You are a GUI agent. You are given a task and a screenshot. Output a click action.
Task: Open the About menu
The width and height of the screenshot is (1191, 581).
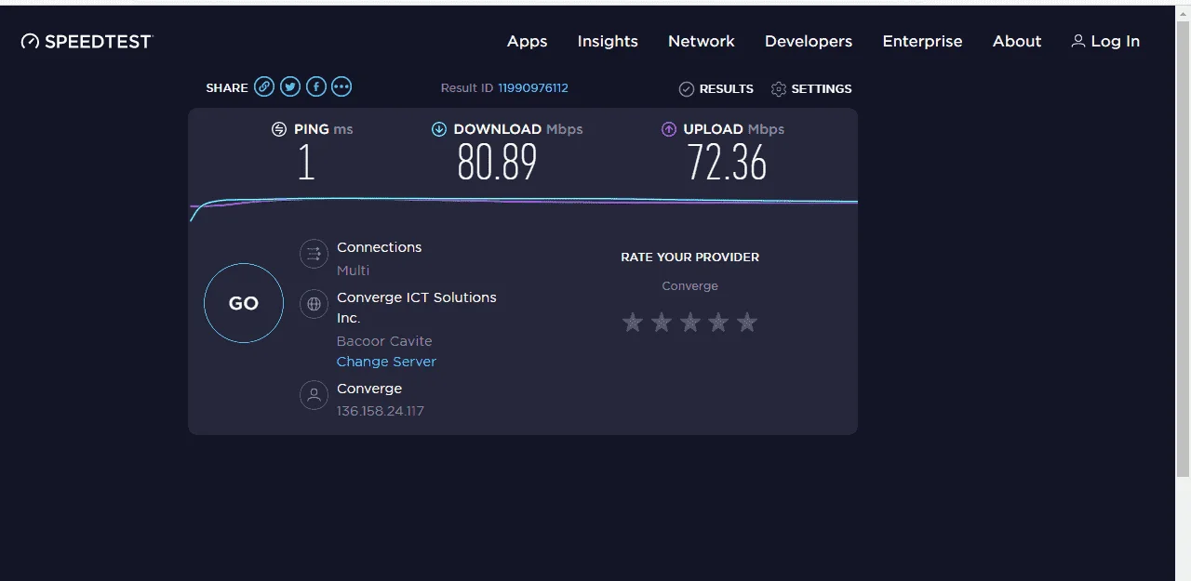(1017, 42)
